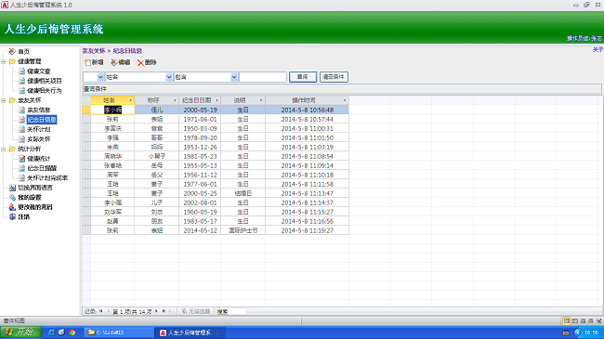
Task: Collapse the 亲友关怀 tree node
Action: tap(4, 100)
